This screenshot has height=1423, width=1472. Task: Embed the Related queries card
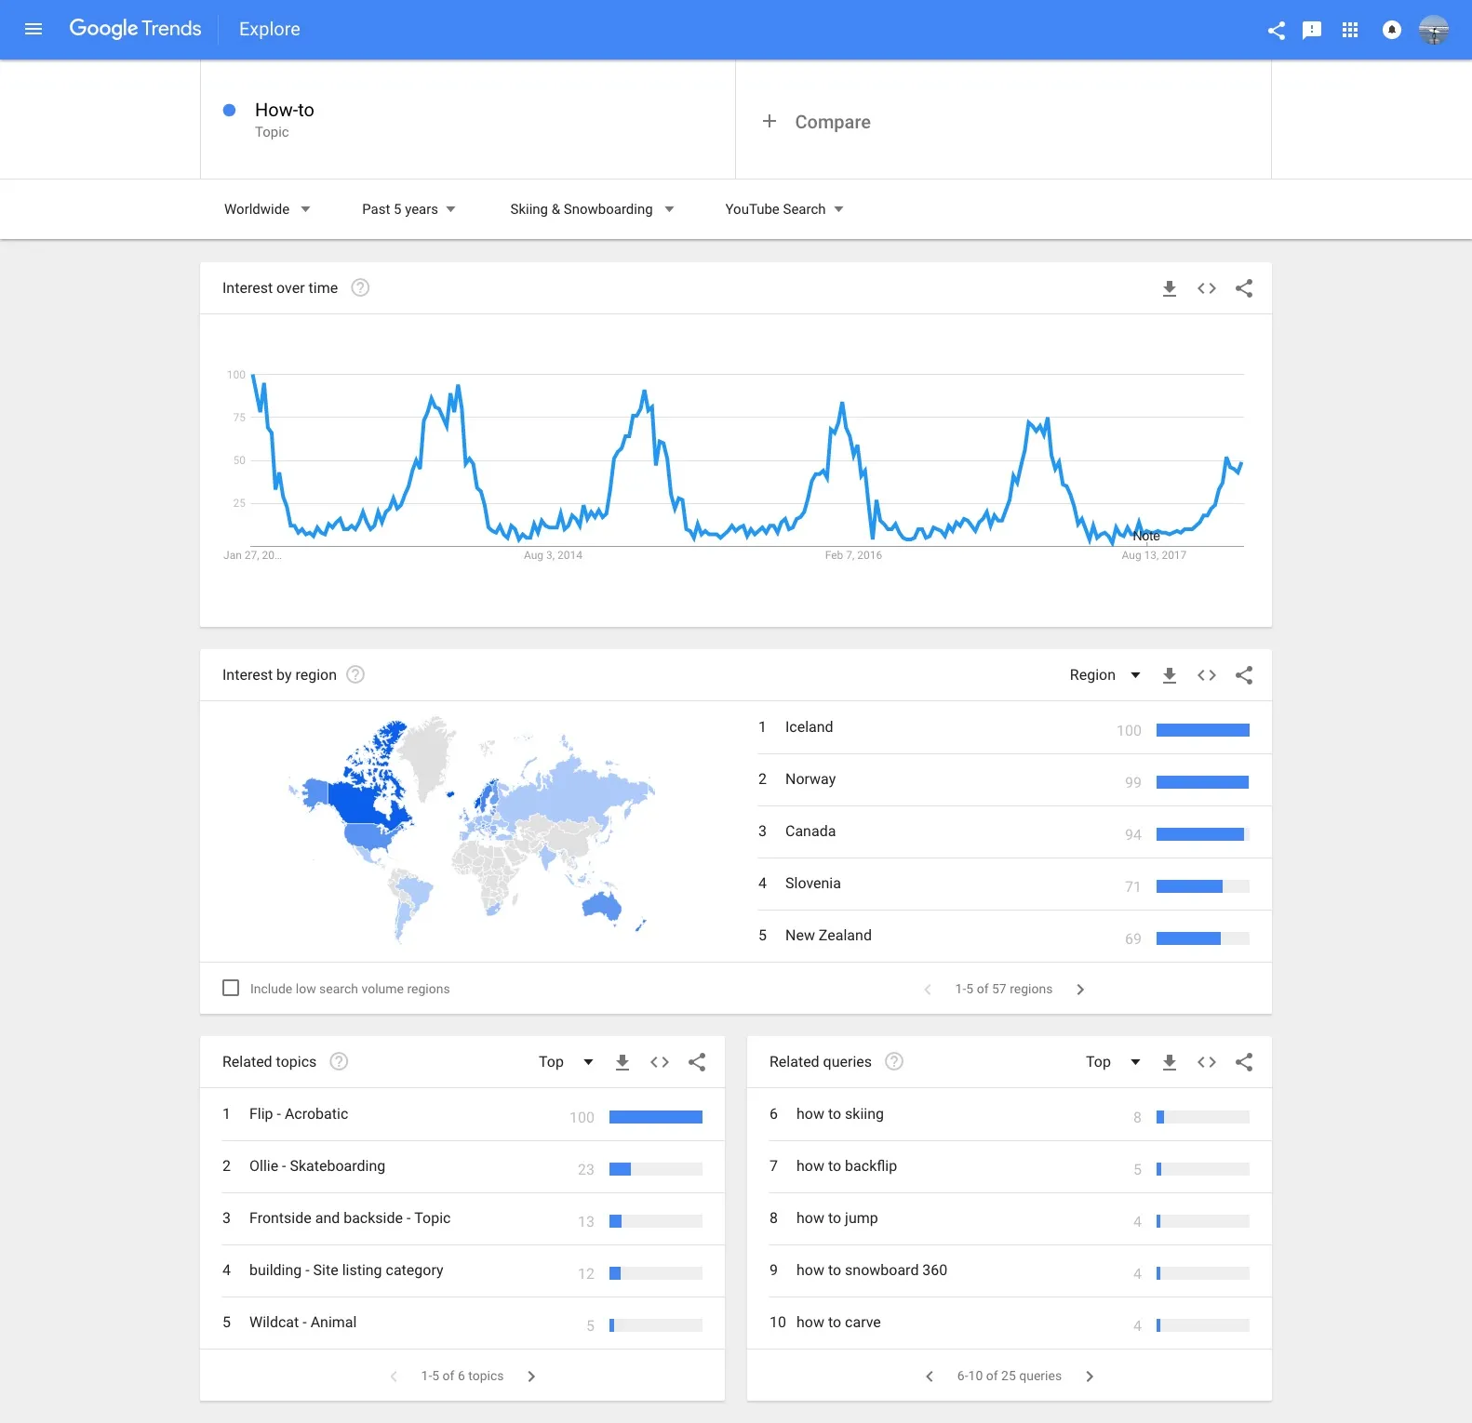[x=1207, y=1062]
